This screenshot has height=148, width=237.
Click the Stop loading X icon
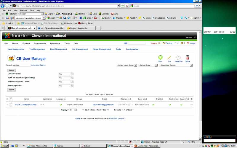(127, 6)
